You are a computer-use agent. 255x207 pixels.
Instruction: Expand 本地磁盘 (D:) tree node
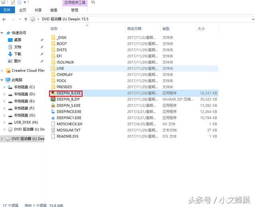[4, 94]
